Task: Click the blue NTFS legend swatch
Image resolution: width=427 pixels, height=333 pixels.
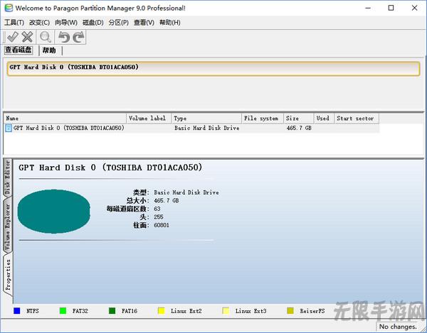Action: [x=17, y=311]
